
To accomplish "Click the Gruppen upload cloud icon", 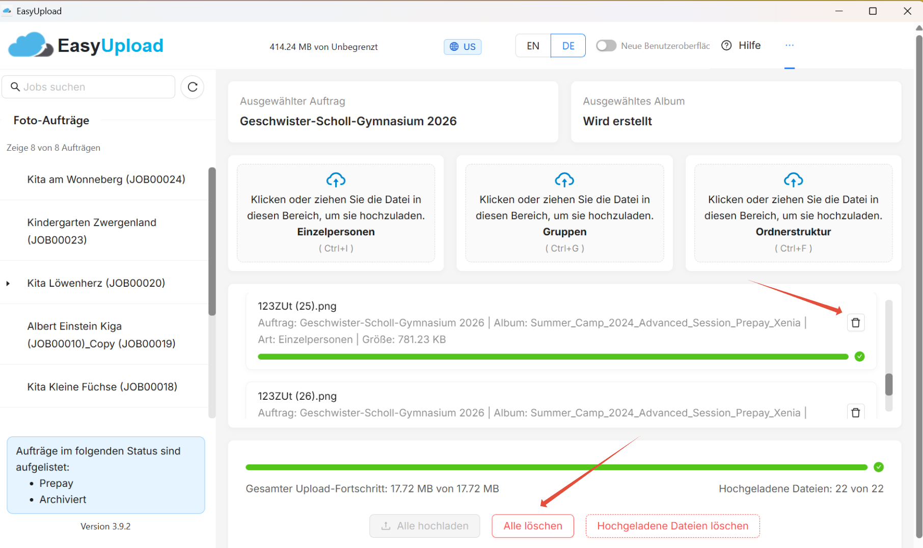I will pos(564,180).
